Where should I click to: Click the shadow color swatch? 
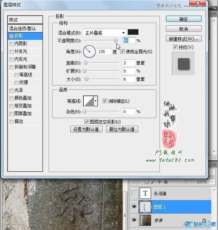[133, 33]
